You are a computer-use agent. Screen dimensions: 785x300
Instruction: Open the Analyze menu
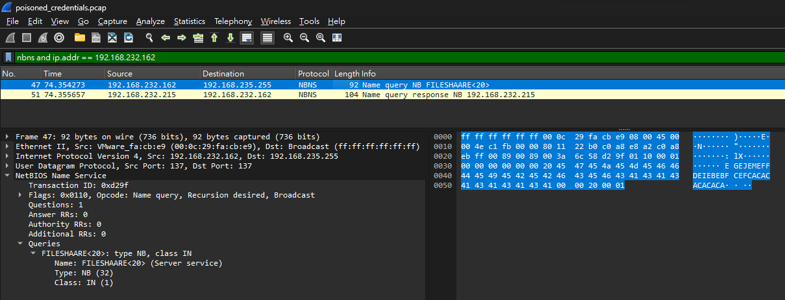tap(151, 21)
